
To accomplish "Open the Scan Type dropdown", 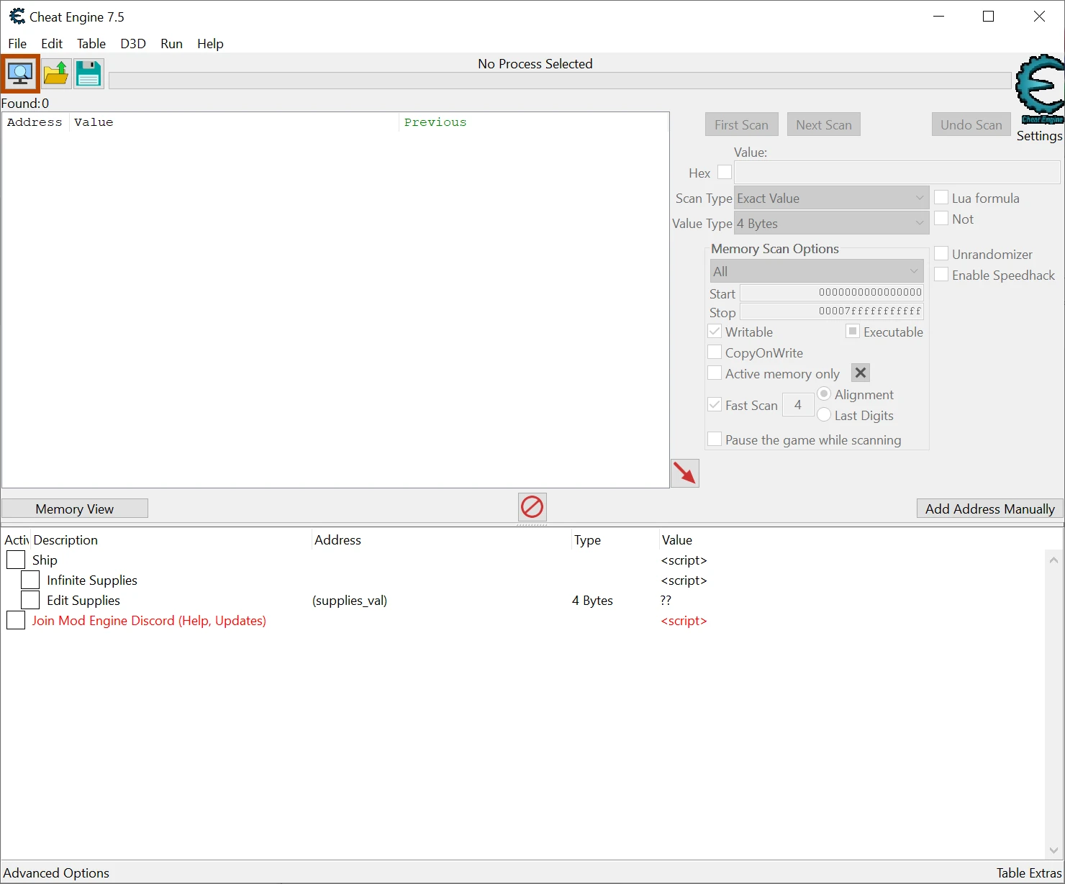I will (x=831, y=198).
